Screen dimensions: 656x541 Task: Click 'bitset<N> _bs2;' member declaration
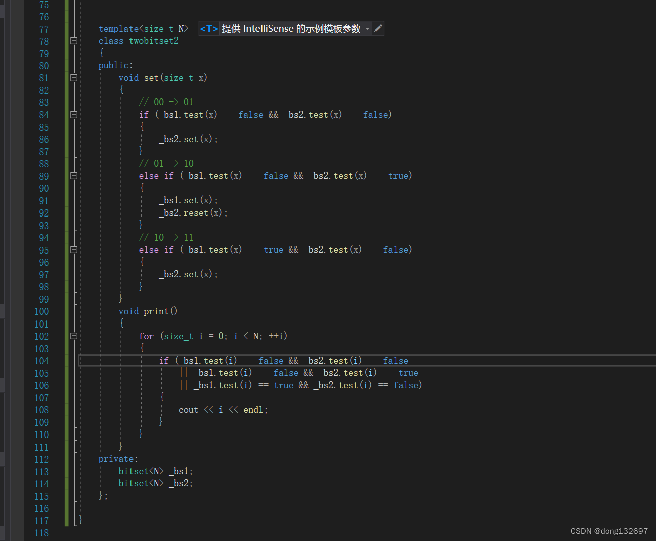(156, 483)
